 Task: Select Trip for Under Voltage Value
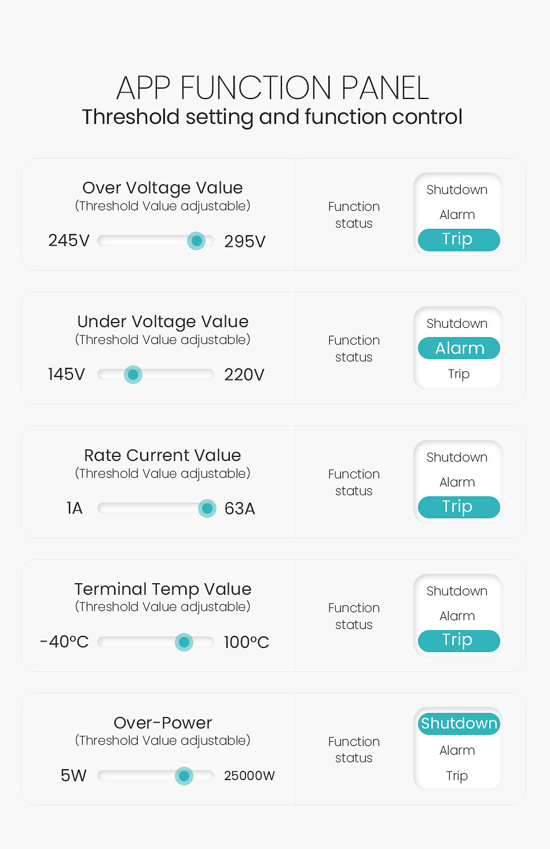pos(459,374)
